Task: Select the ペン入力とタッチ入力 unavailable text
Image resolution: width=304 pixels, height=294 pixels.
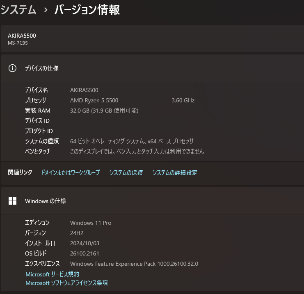Action: (137, 151)
